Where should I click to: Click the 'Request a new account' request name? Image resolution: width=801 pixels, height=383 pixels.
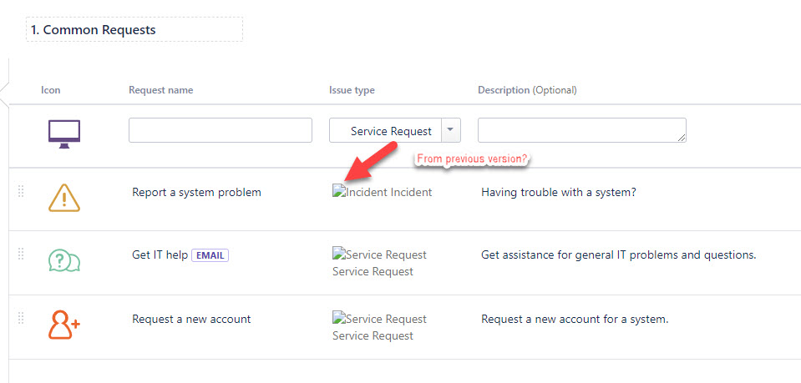[191, 319]
